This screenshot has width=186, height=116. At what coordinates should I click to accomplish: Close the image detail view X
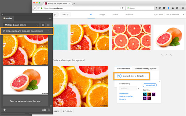(x=170, y=55)
